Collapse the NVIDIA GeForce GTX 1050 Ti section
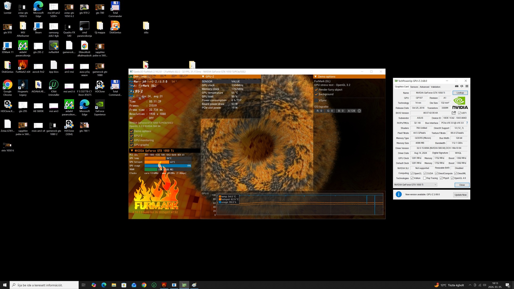 132,151
